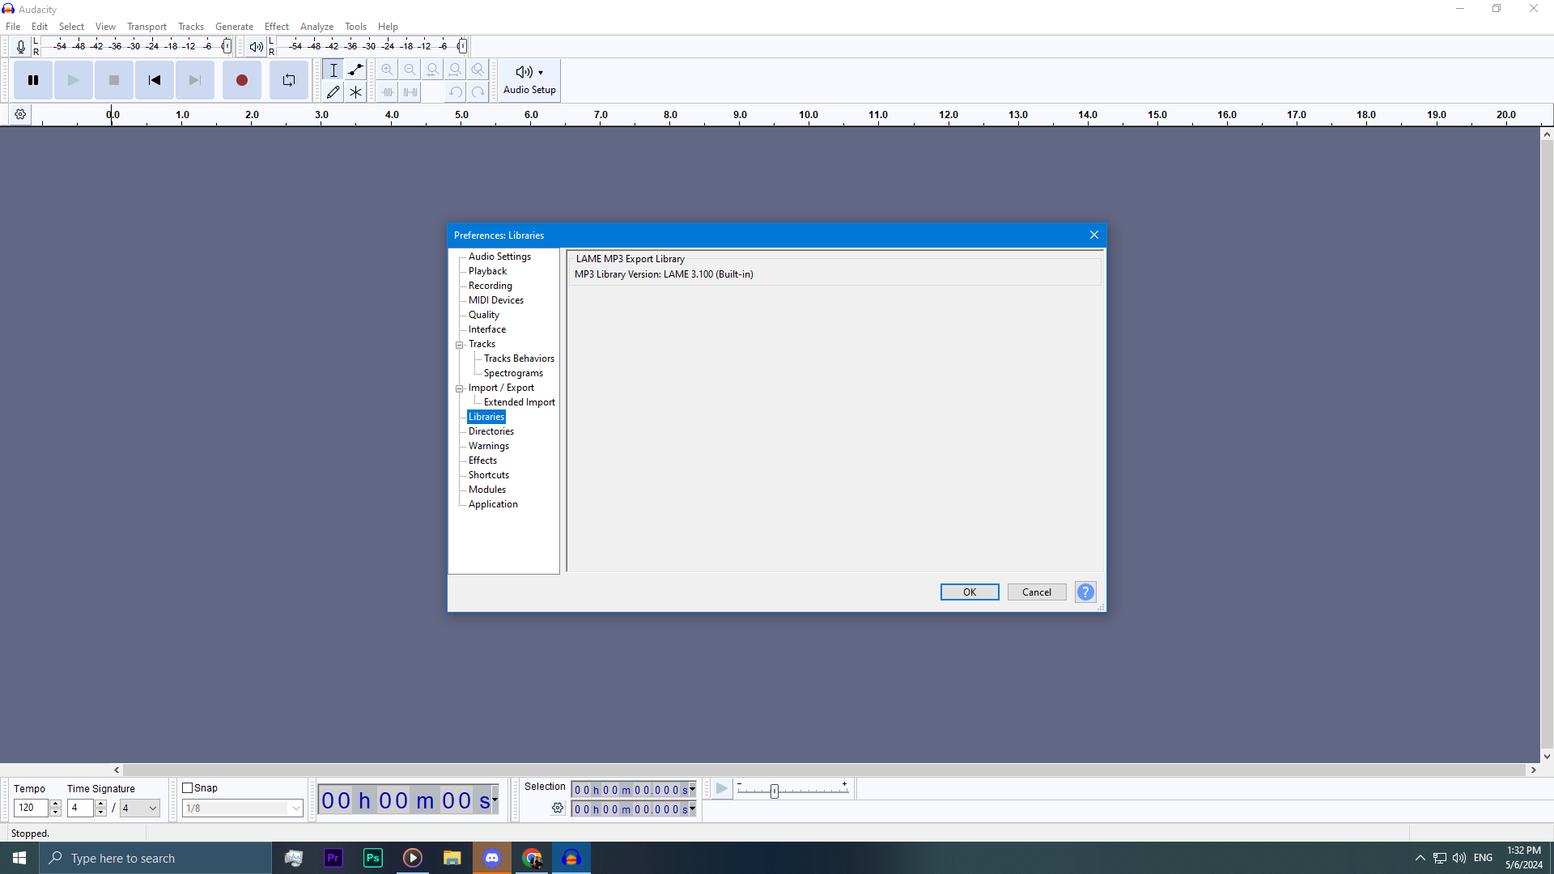
Task: Click Skip to Start button
Action: coord(154,80)
